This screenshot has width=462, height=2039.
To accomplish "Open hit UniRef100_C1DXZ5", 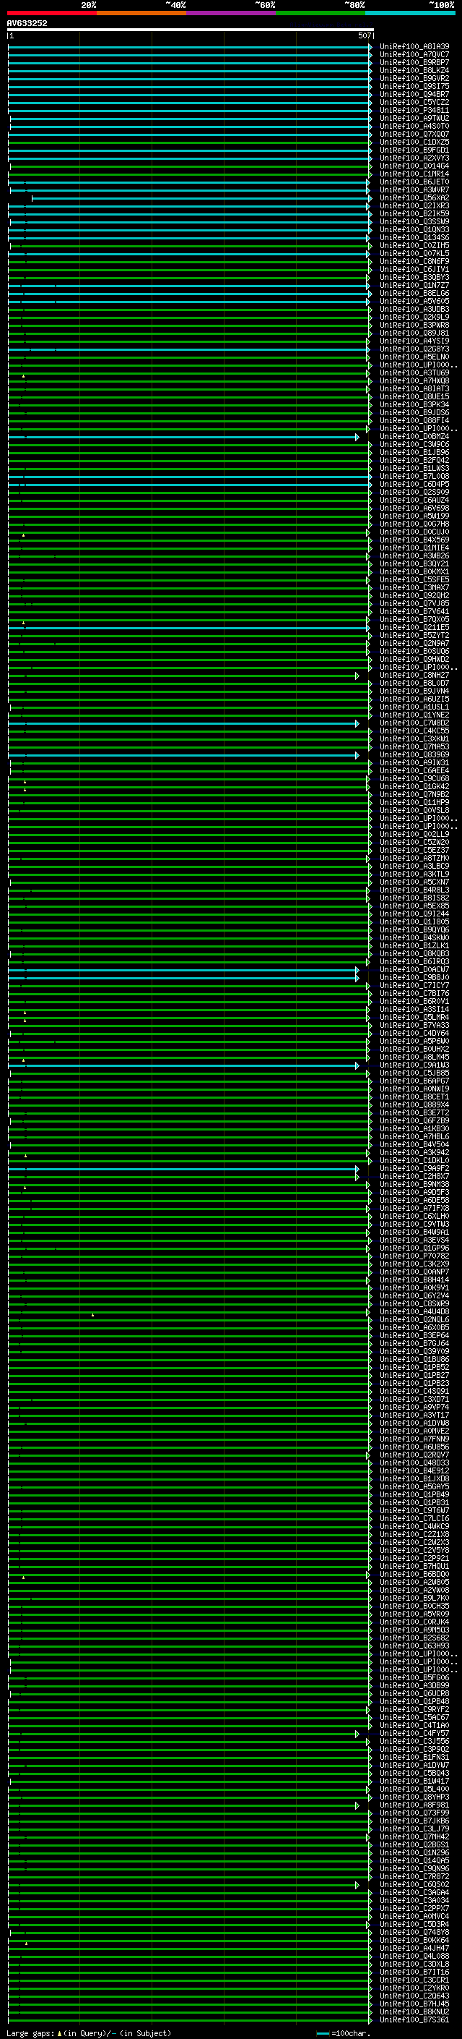I will click(414, 142).
